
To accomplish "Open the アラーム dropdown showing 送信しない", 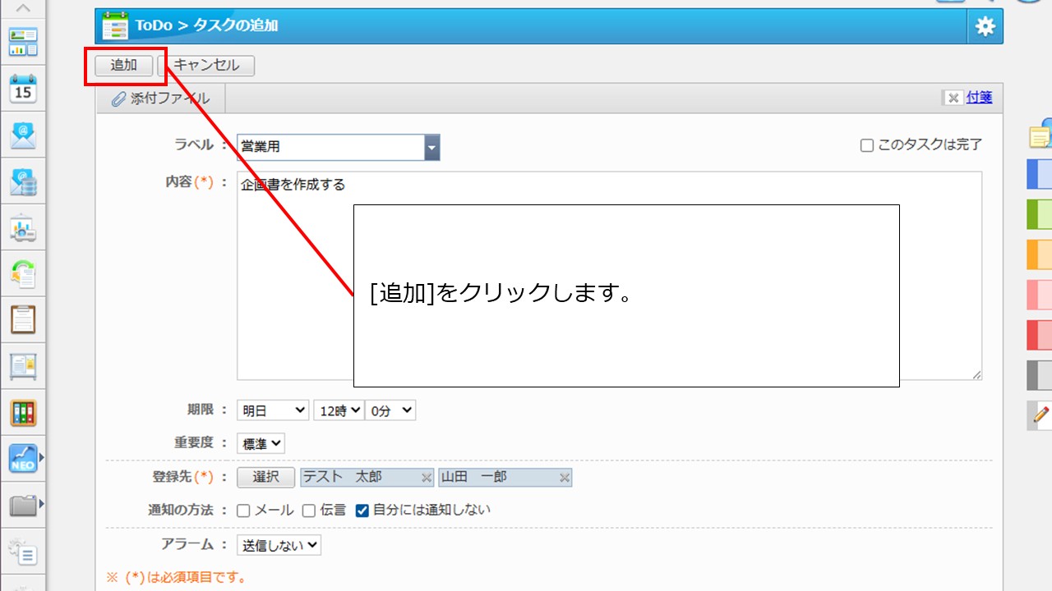I will 279,545.
